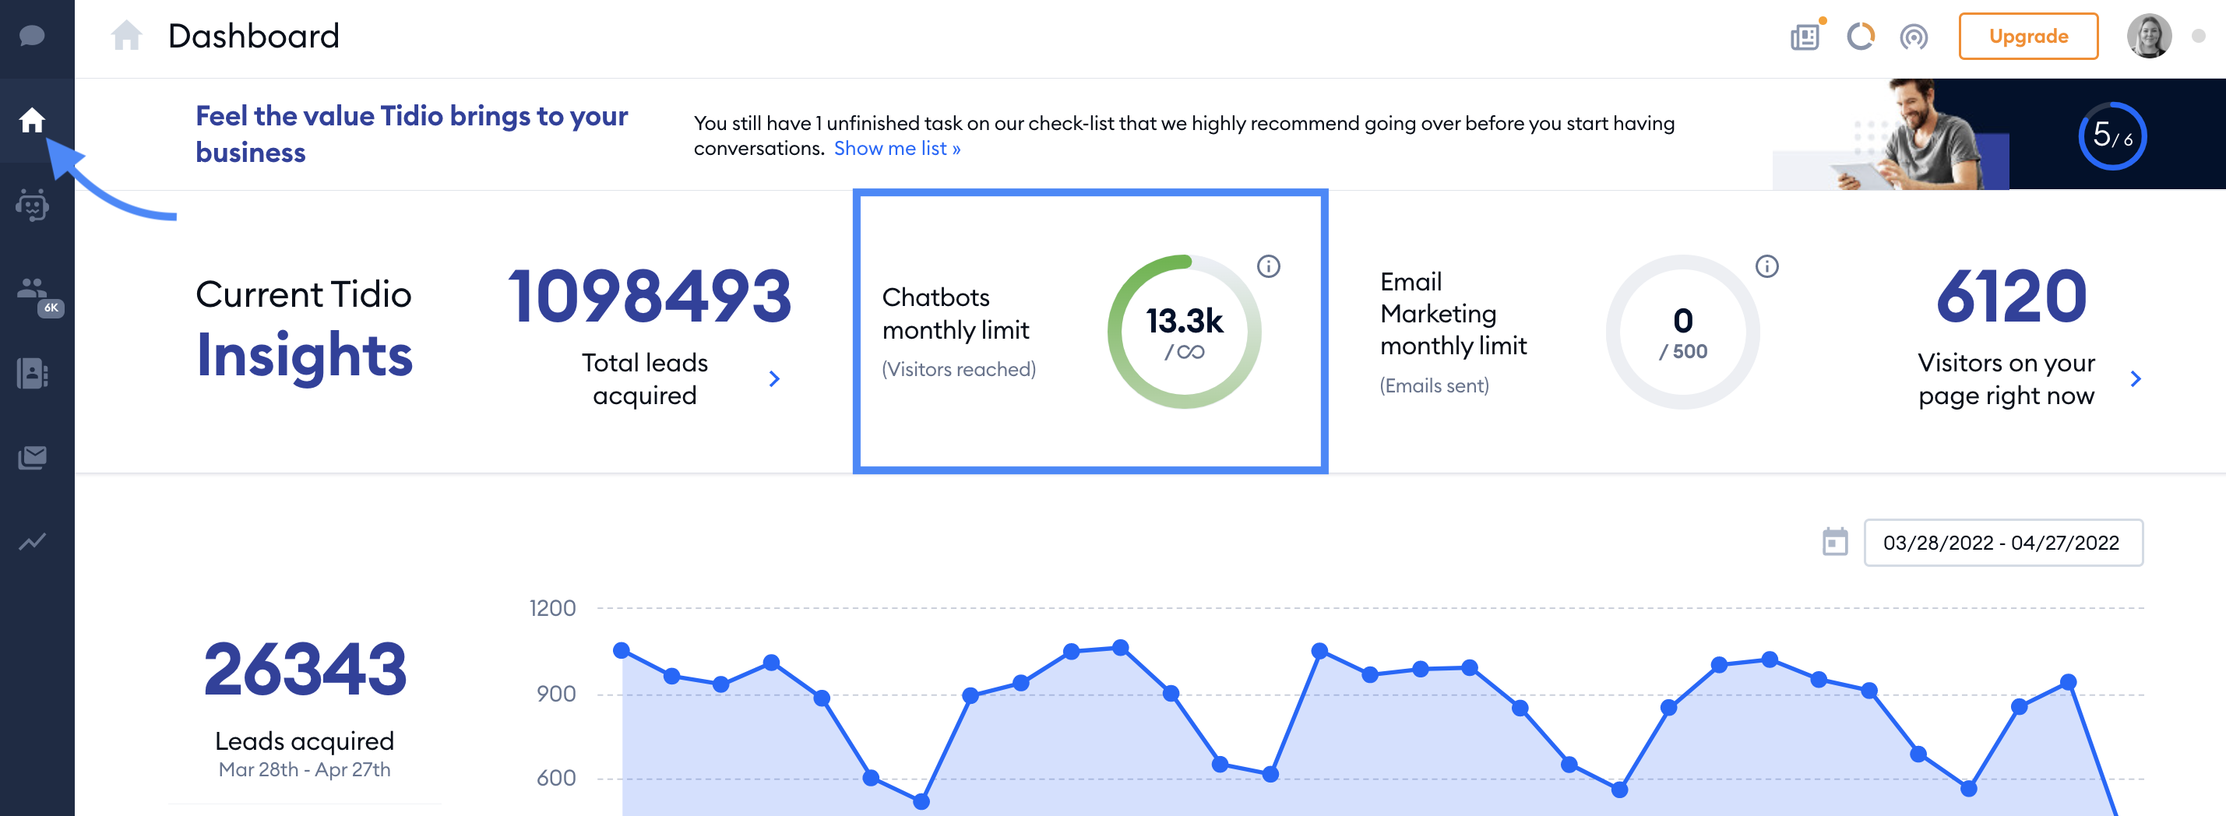Open the date range selector 03/28/2022 - 04/27/2022
2226x816 pixels.
click(2005, 543)
